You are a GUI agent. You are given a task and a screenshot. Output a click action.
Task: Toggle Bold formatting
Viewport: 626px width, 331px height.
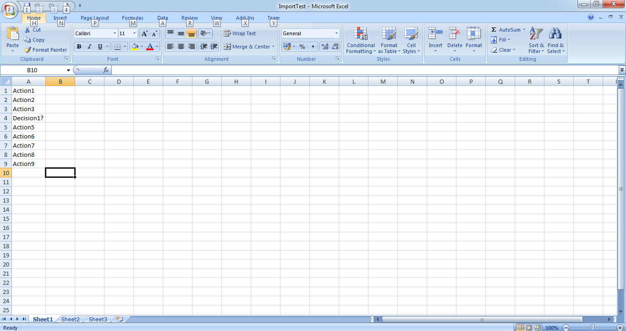(x=79, y=47)
